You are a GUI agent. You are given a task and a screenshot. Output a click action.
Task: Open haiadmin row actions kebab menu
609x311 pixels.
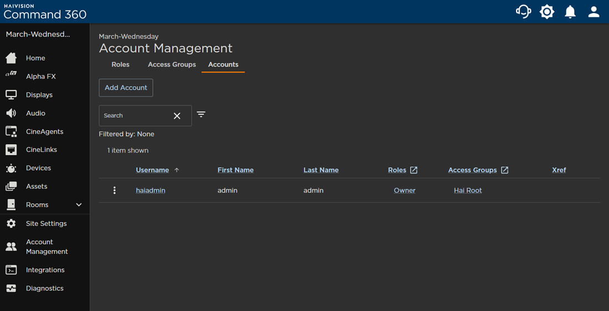(114, 190)
